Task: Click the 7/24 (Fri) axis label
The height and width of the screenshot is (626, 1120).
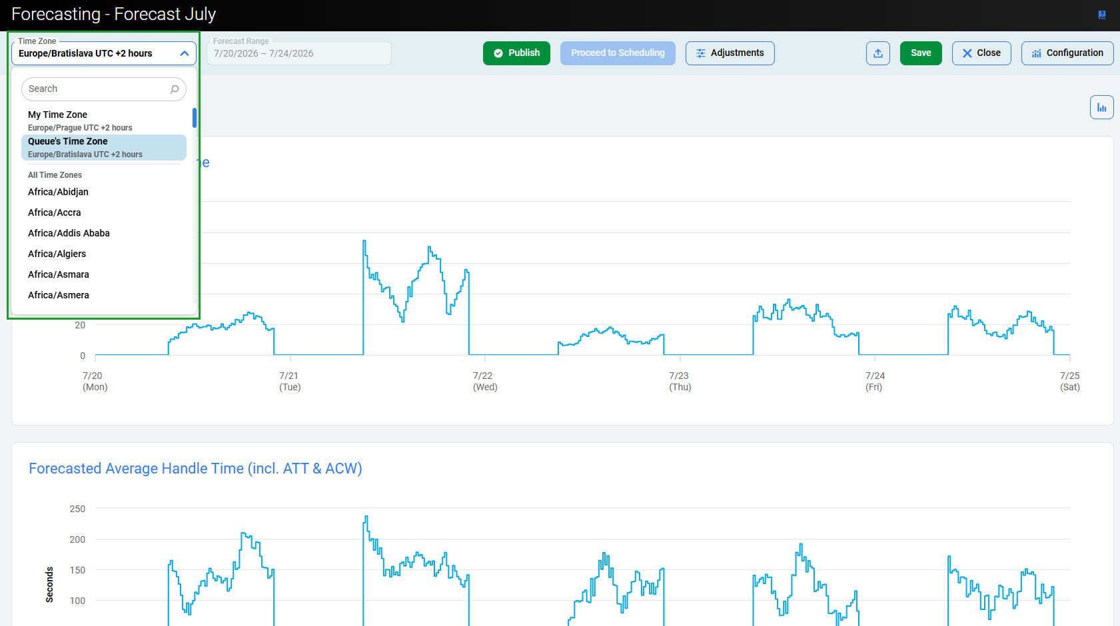Action: (x=875, y=382)
